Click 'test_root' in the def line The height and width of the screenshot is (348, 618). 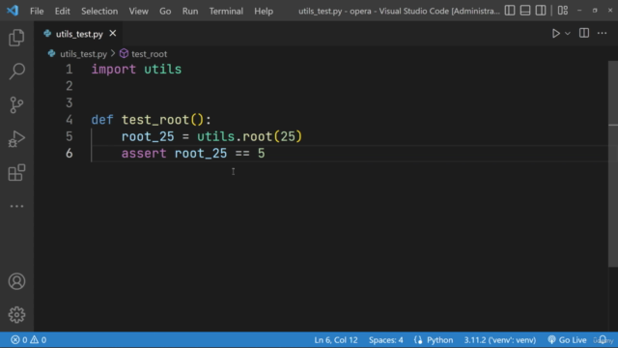(154, 120)
